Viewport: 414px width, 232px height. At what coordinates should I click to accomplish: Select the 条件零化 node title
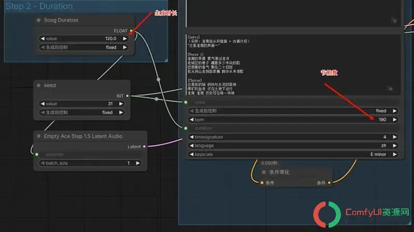pos(279,172)
